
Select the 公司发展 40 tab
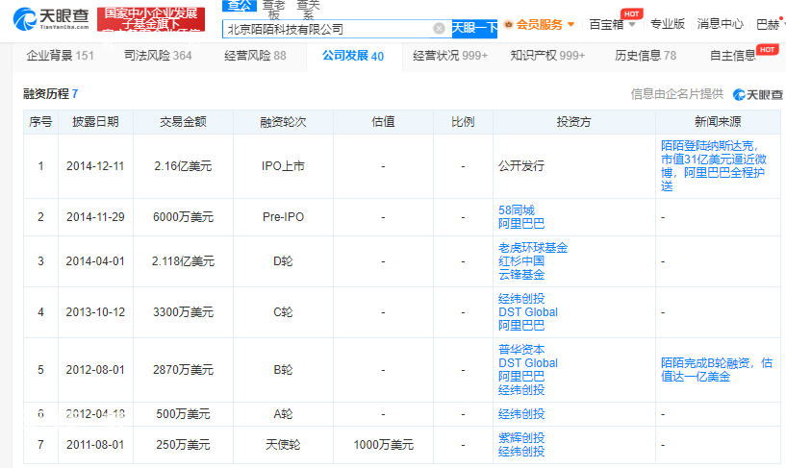click(x=353, y=56)
